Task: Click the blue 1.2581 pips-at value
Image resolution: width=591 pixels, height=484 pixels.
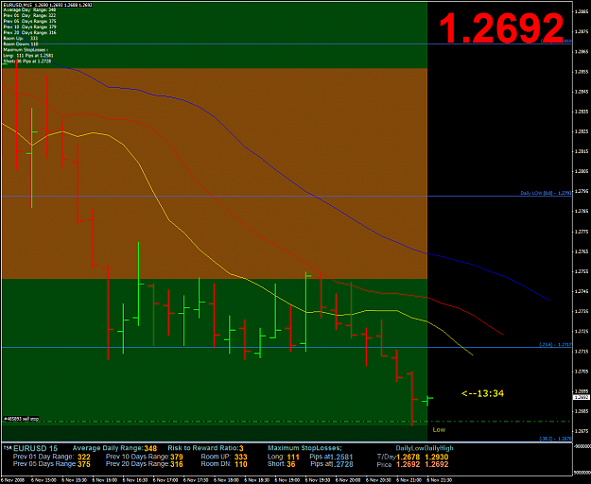Action: coord(341,457)
